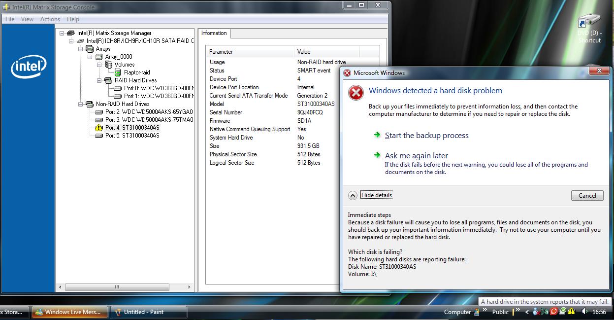Collapse the ICH8R/ICH9R/ICH10R SATA RAID controller node
The height and width of the screenshot is (320, 614).
tap(71, 41)
